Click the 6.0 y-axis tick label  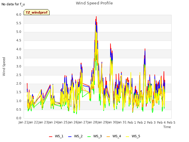[x=19, y=14]
